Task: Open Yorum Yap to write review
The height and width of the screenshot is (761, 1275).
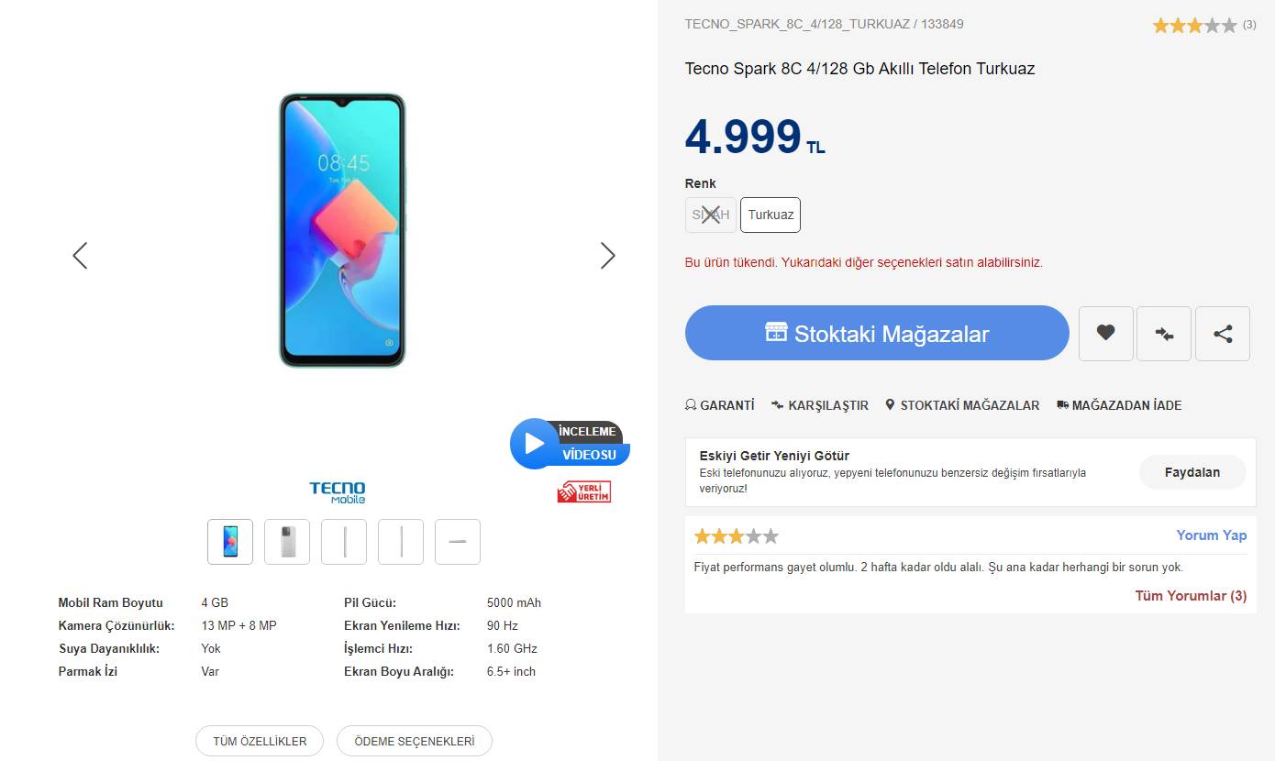Action: pyautogui.click(x=1212, y=535)
